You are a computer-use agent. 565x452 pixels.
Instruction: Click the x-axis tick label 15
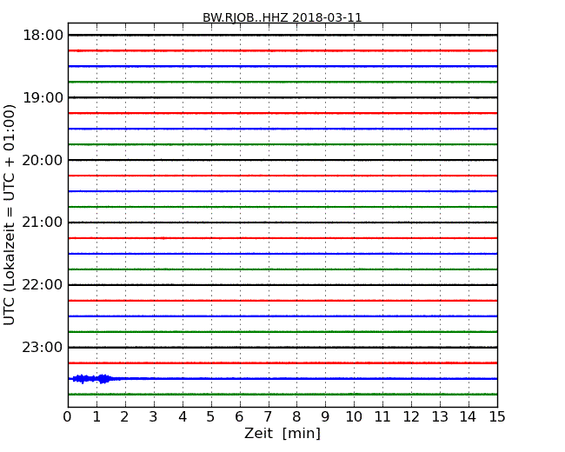point(497,417)
